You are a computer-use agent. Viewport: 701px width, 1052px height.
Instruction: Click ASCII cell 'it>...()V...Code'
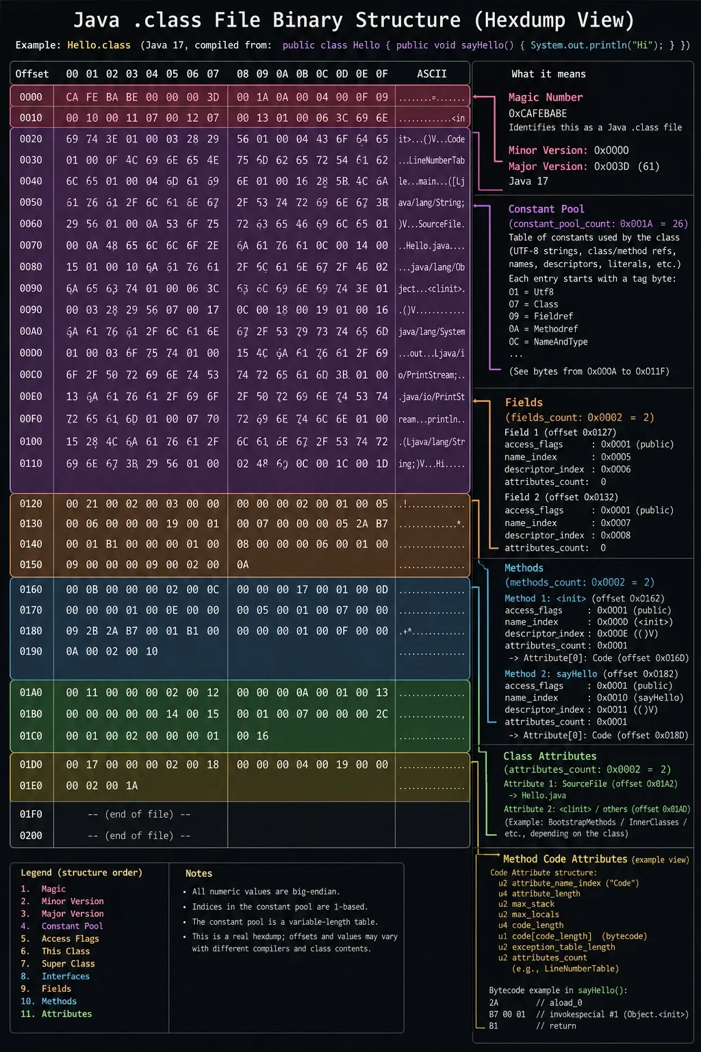[431, 139]
